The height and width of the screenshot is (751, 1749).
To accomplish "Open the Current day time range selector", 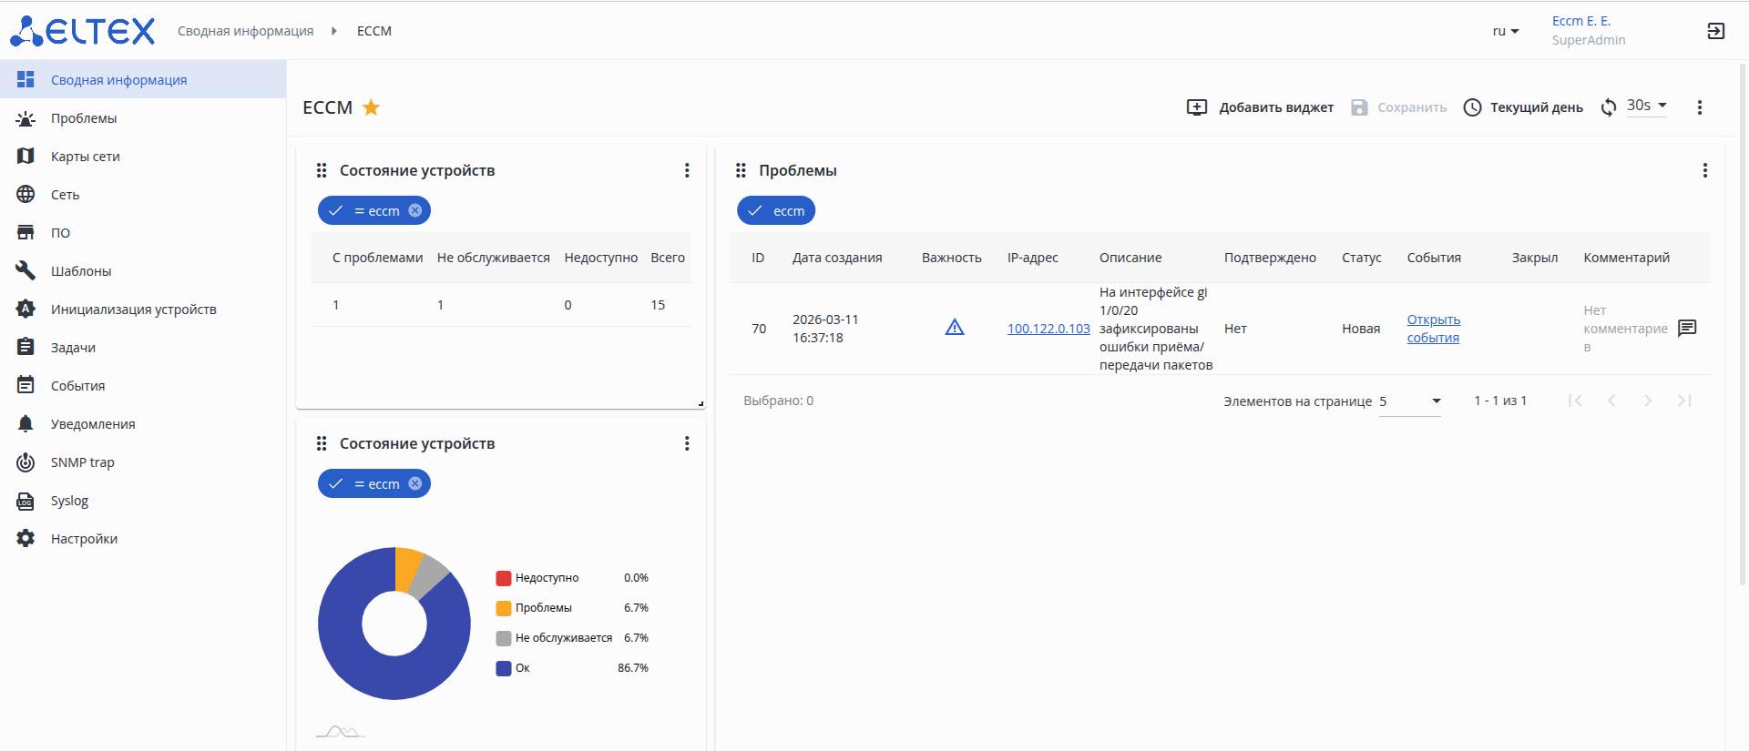I will point(1523,107).
